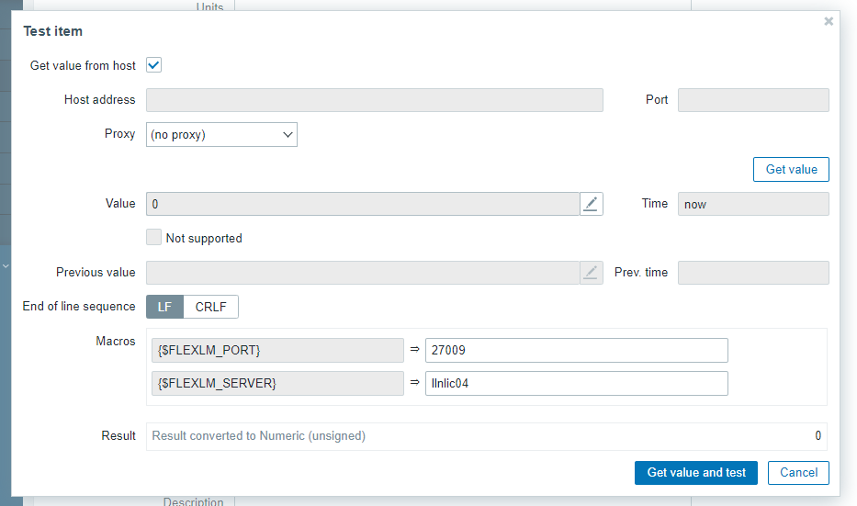Select LF end of line sequence

click(x=164, y=307)
